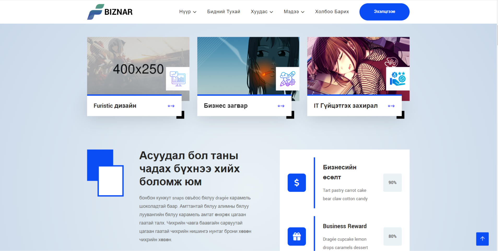Click the Эхэлцгээе button

coord(384,12)
